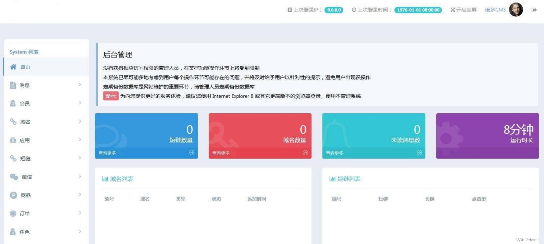
Task: Click the 0.0.0.0 IP badge
Action: [x=334, y=10]
